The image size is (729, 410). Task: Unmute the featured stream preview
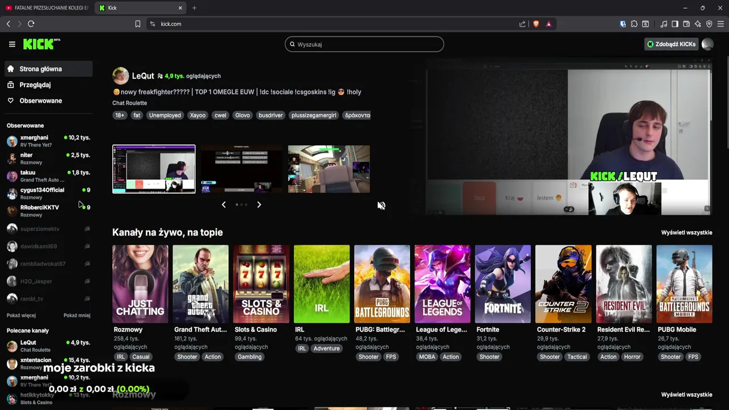pos(381,206)
